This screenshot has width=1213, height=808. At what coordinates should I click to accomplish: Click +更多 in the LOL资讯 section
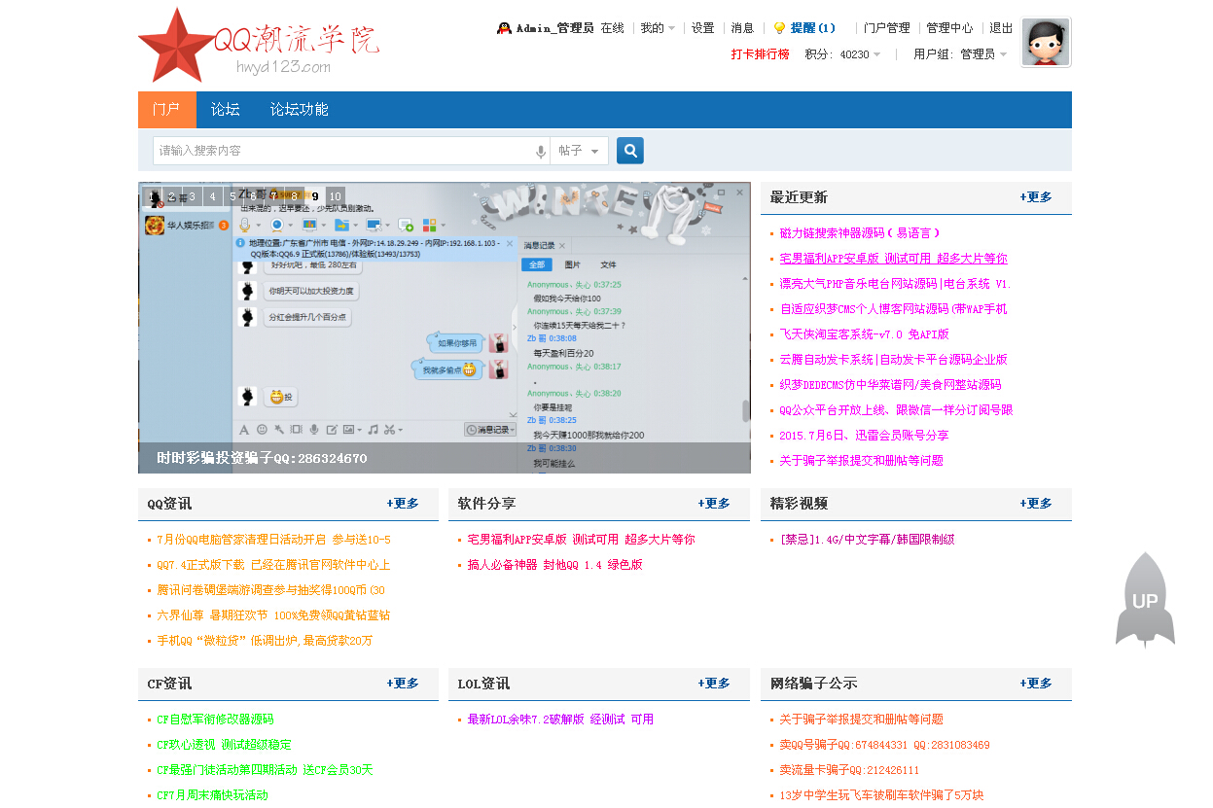pos(714,684)
